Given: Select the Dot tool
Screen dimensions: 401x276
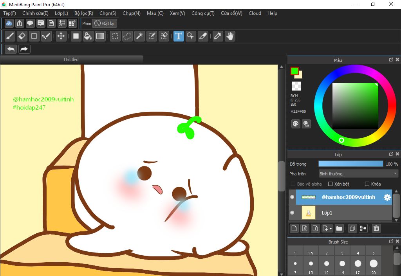Looking at the screenshot, I should 46,36.
